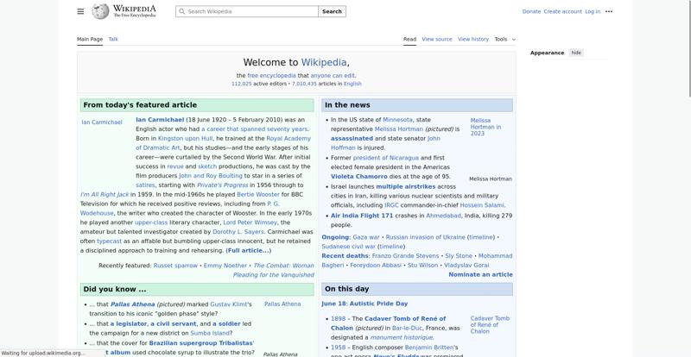Viewport: 691px width, 357px height.
Task: Open the assassinated news link
Action: tap(352, 138)
